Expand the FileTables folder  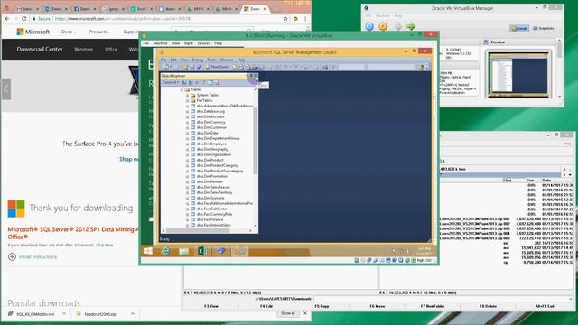(x=187, y=100)
